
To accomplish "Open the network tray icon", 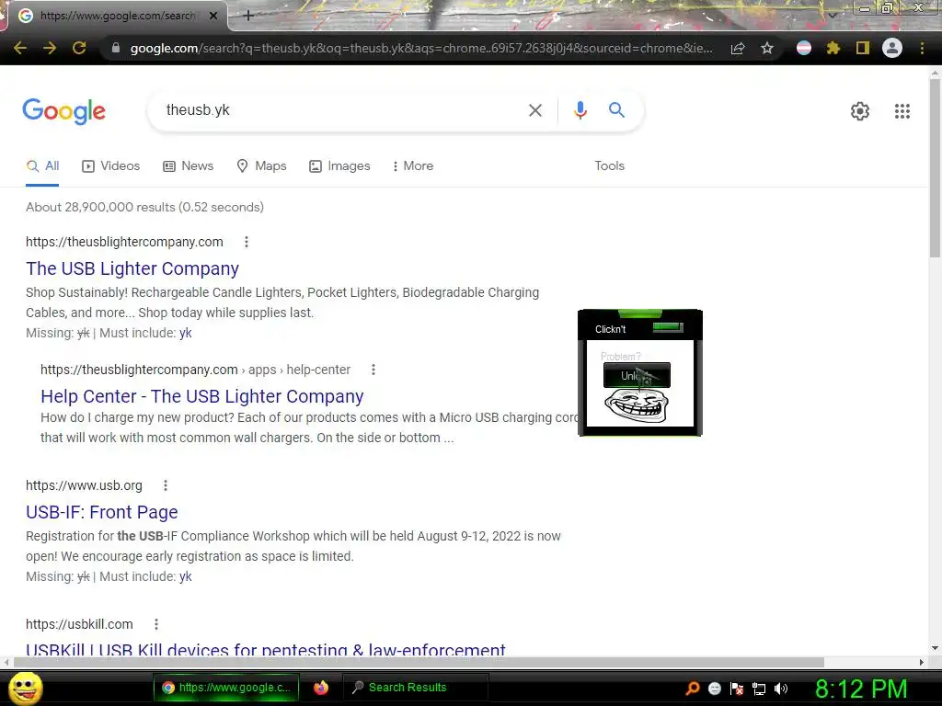I will click(759, 689).
